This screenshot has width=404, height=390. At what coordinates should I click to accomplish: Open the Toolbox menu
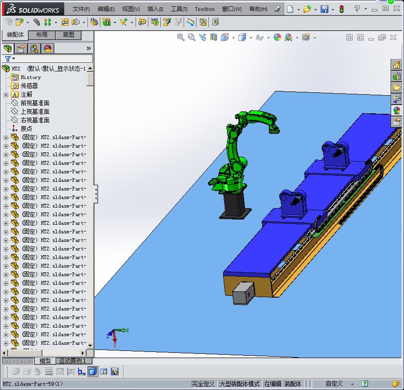pos(205,9)
